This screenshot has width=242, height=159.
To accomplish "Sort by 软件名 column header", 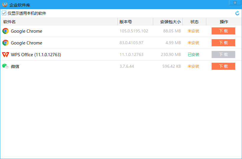I will 59,22.
